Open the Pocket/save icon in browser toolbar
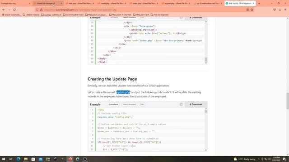The height and width of the screenshot is (162, 289). (275, 9)
